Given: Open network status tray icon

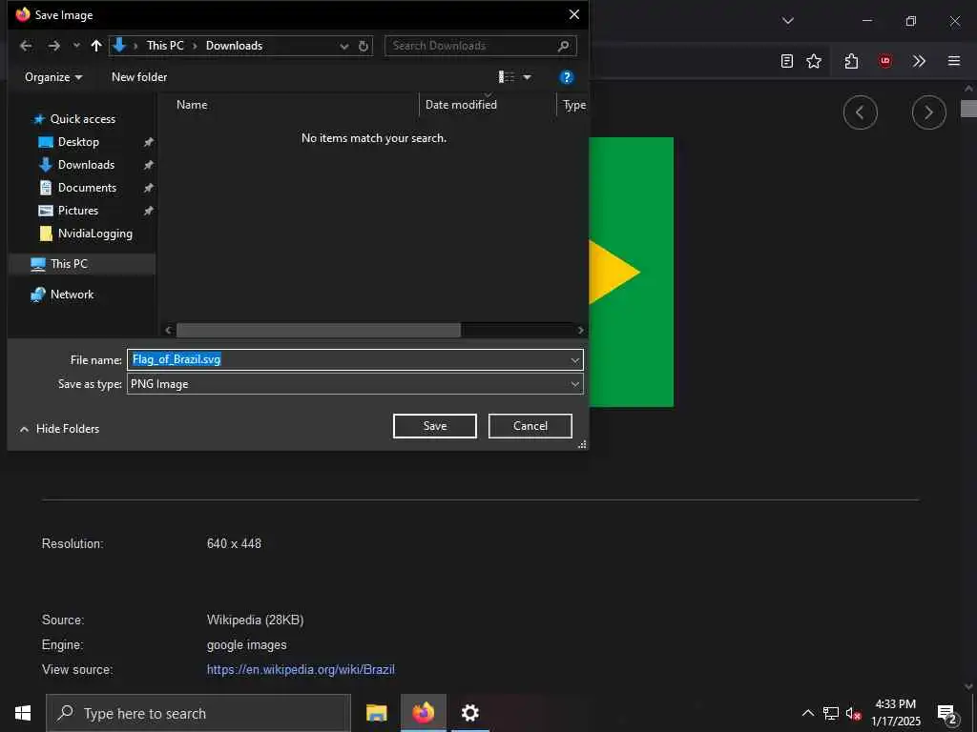Looking at the screenshot, I should click(x=831, y=713).
